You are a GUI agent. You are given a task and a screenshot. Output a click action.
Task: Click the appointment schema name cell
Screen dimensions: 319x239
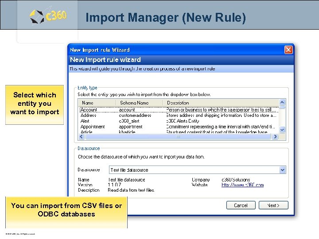[131, 127]
